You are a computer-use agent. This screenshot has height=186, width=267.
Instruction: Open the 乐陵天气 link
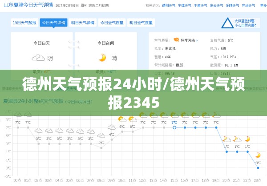point(232,6)
